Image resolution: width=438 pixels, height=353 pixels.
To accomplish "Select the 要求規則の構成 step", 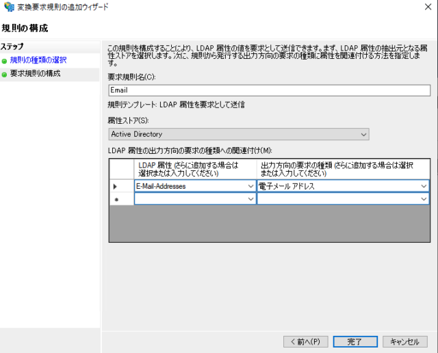I will pyautogui.click(x=35, y=73).
